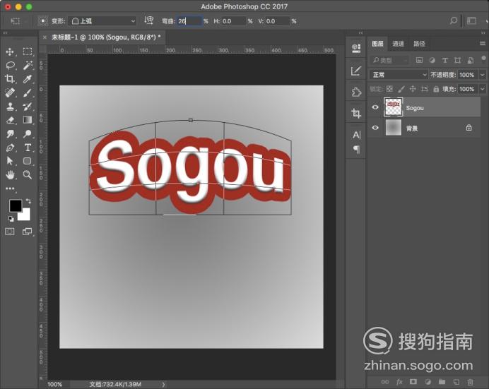Select the Sogou layer thumbnail
This screenshot has width=489, height=389.
[x=394, y=107]
